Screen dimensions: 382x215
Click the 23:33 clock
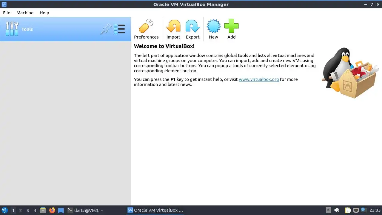pos(375,210)
